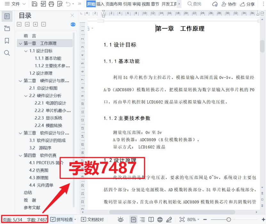Switch to reading layout book icon
Viewport: 266px width, 224px height.
coord(151,220)
